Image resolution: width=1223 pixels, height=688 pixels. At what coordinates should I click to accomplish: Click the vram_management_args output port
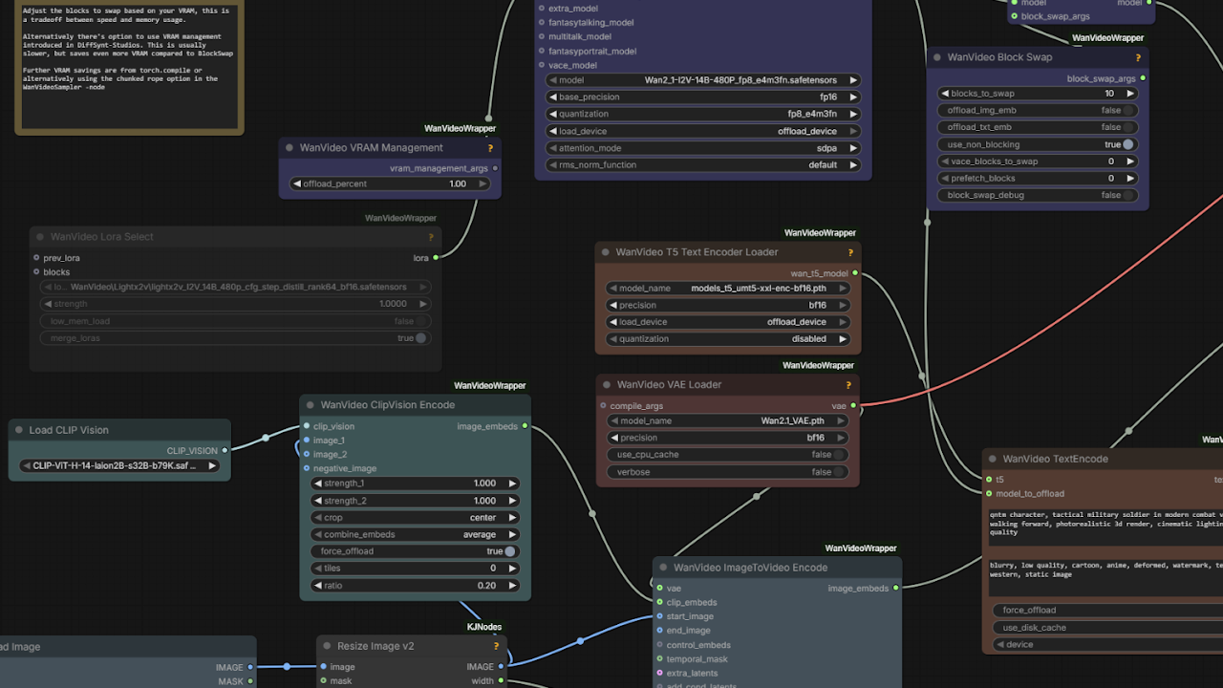(x=495, y=168)
